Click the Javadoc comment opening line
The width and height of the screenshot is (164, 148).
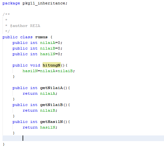click(6, 14)
